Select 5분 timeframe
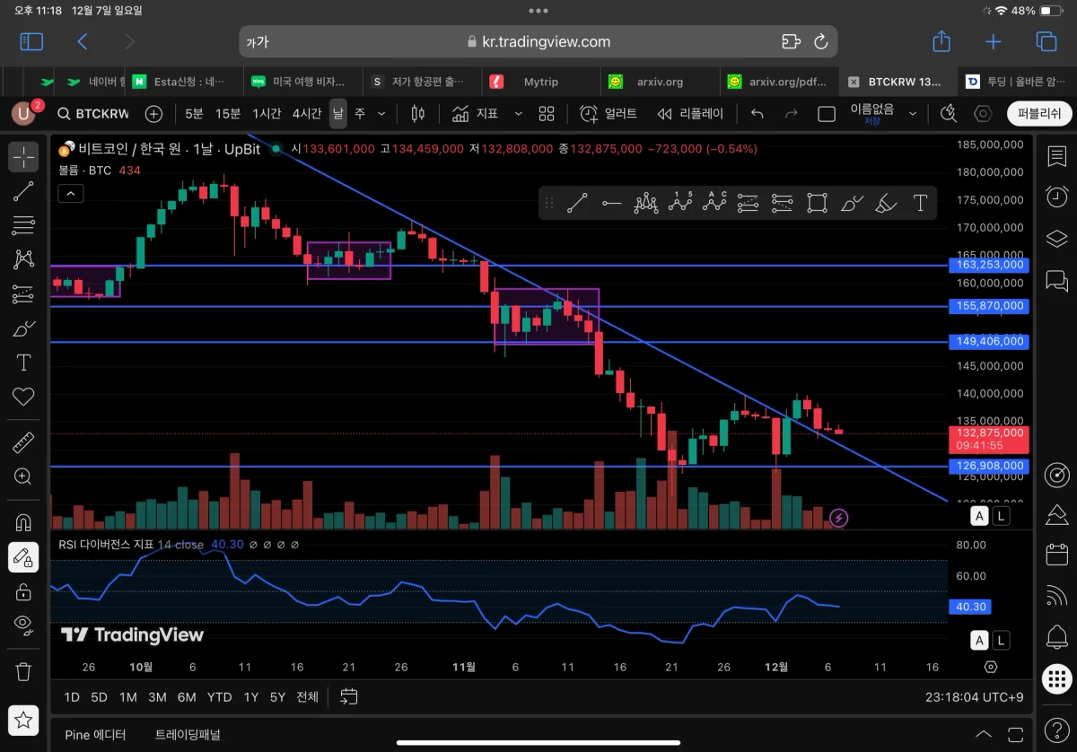1077x752 pixels. click(x=194, y=113)
